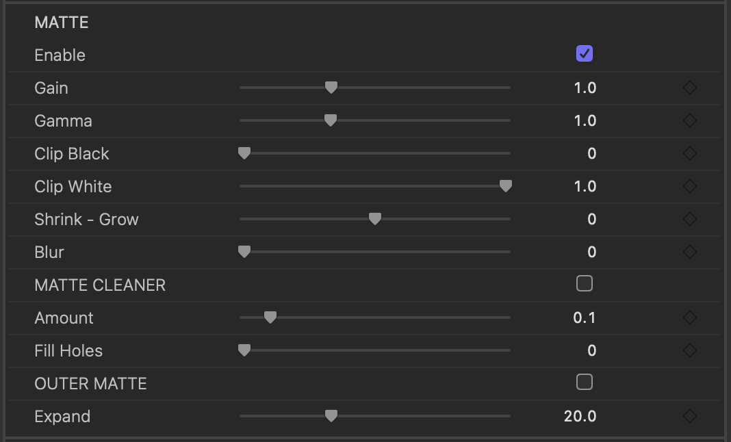The width and height of the screenshot is (731, 442).
Task: Click the Clip White slider handle
Action: (506, 186)
